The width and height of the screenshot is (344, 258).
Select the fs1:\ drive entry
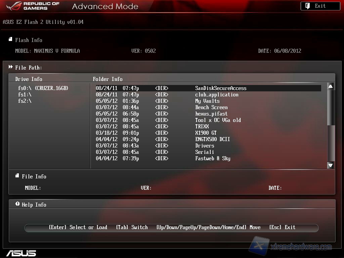click(x=25, y=94)
